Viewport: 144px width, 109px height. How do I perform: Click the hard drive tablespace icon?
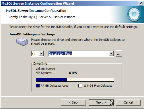point(22,41)
